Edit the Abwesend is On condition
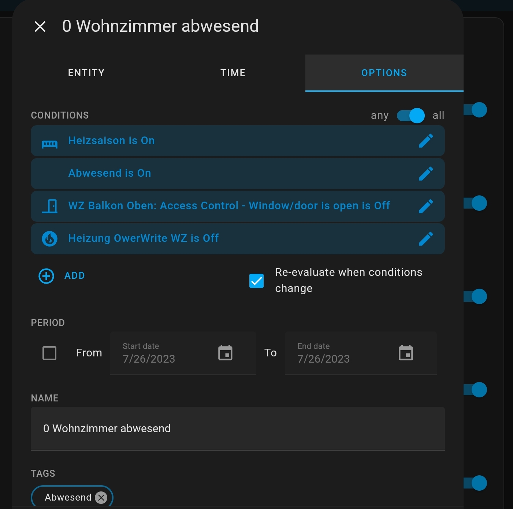 pyautogui.click(x=426, y=173)
